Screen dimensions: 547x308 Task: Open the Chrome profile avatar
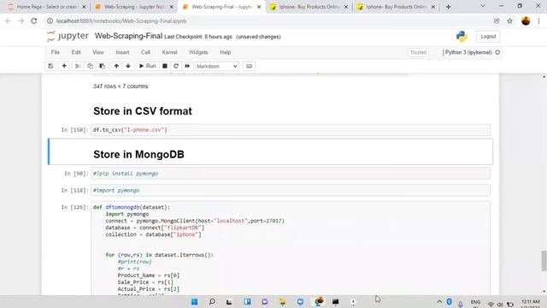pos(526,21)
